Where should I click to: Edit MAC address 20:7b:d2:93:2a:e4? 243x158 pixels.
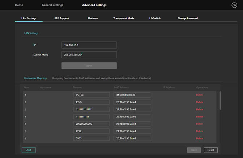(132, 102)
